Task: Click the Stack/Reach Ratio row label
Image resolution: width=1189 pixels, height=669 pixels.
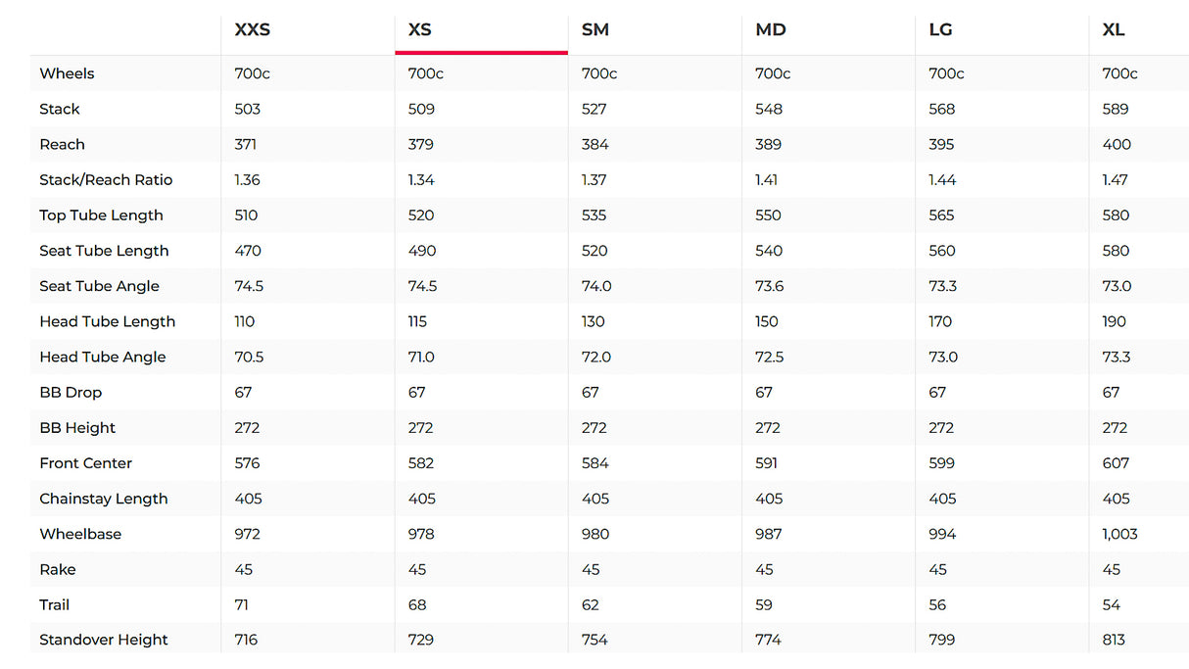Action: tap(106, 179)
